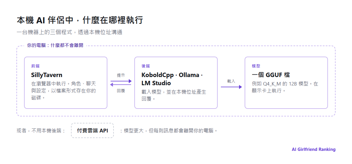Click the 提示 label
Viewport: 352px width, 164px height.
(x=121, y=75)
